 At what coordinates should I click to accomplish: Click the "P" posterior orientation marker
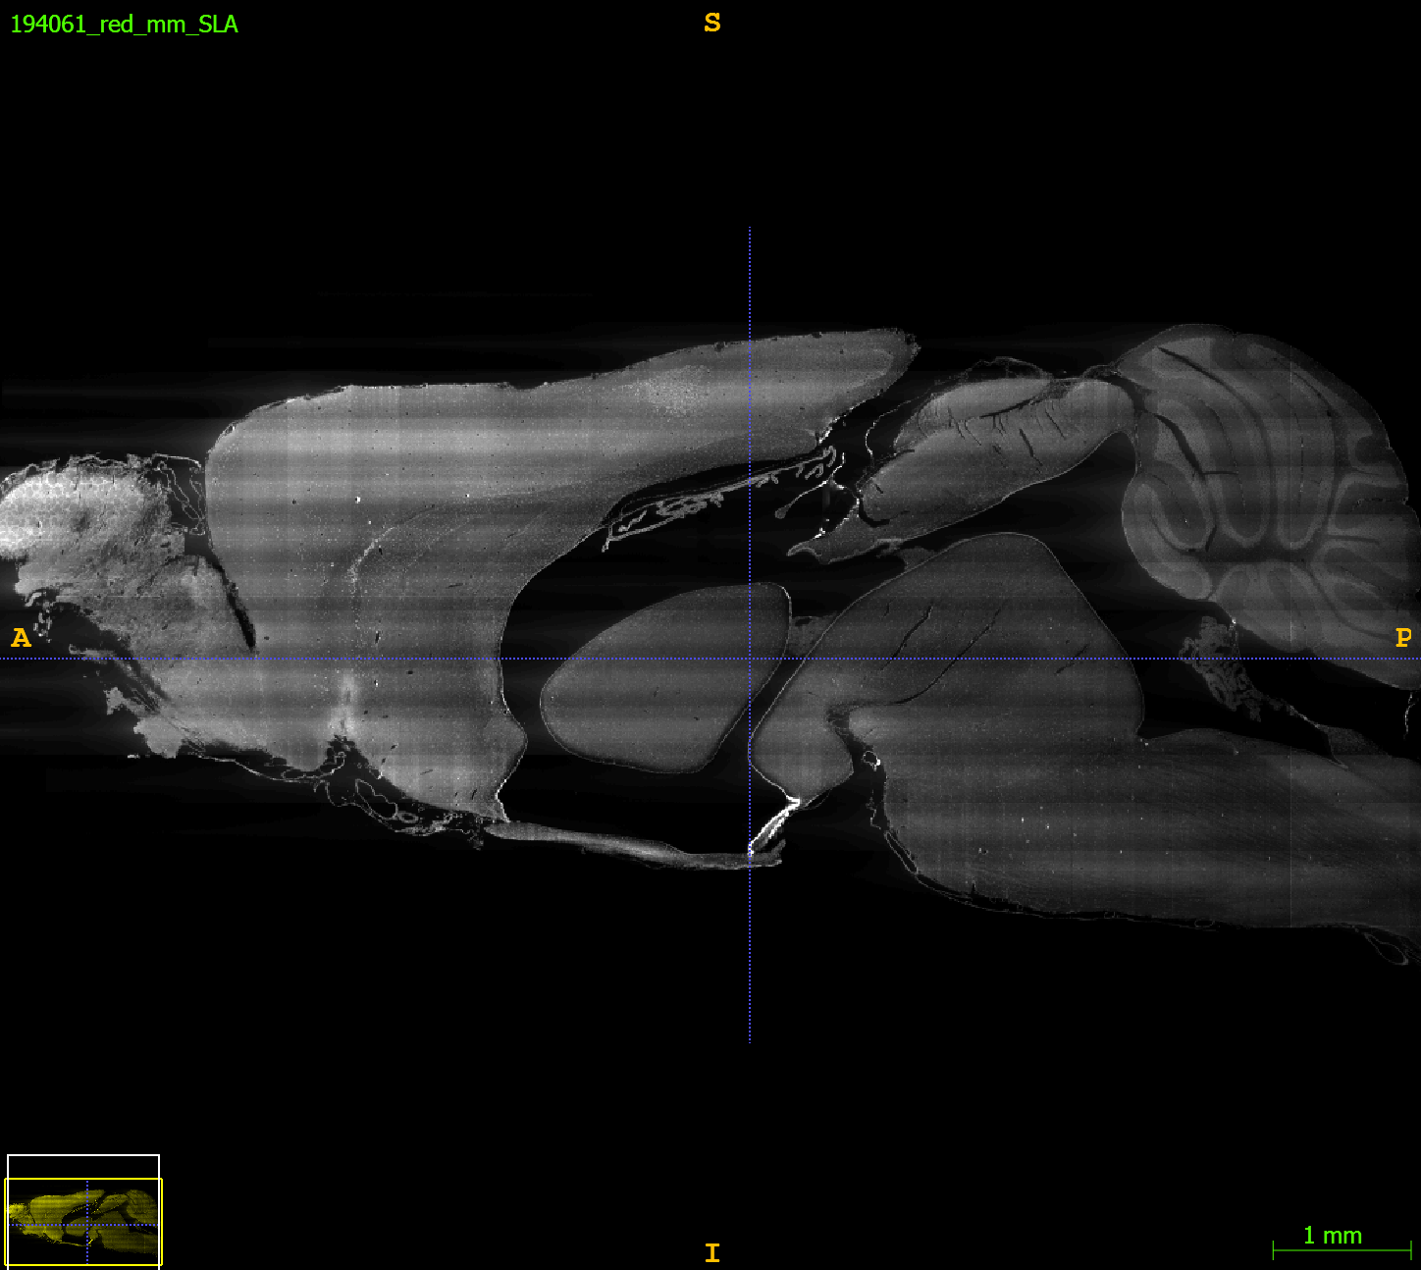1403,639
